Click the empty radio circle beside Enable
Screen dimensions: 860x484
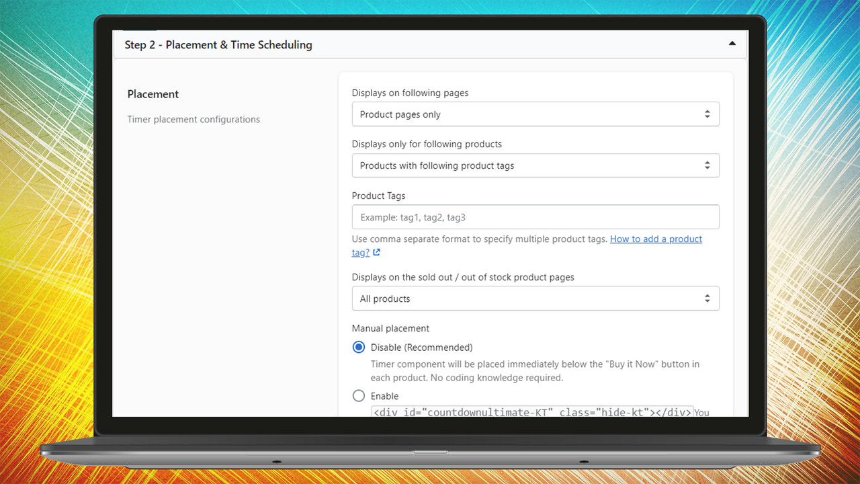(358, 396)
